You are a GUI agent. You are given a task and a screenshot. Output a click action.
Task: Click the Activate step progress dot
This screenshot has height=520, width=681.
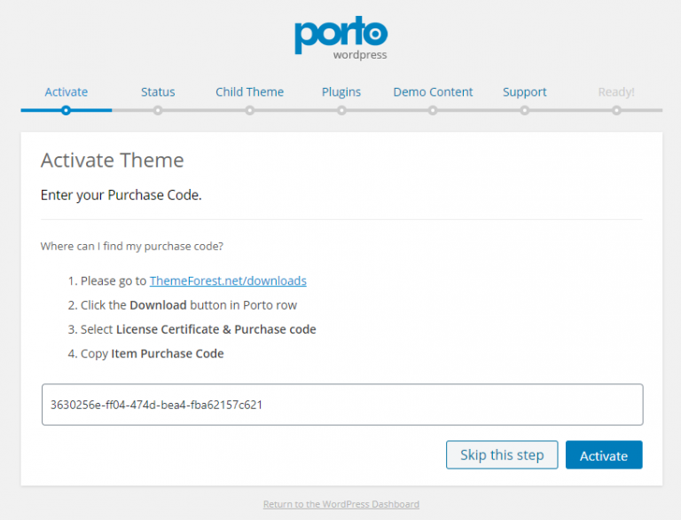(66, 110)
